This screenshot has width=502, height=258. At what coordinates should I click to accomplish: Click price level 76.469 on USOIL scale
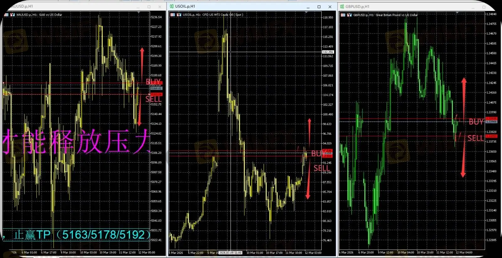(327, 240)
